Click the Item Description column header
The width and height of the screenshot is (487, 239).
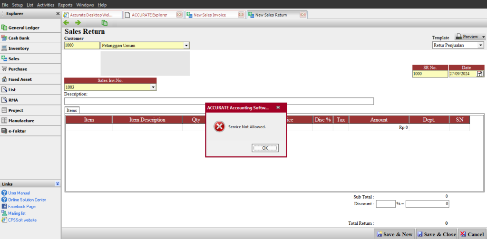(x=147, y=120)
